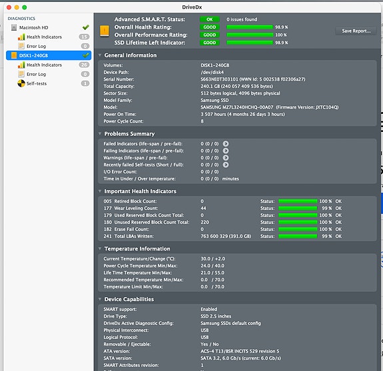Click the arrow icon next to Failing Indicators
Viewport: 383px width, 371px height.
tap(226, 151)
